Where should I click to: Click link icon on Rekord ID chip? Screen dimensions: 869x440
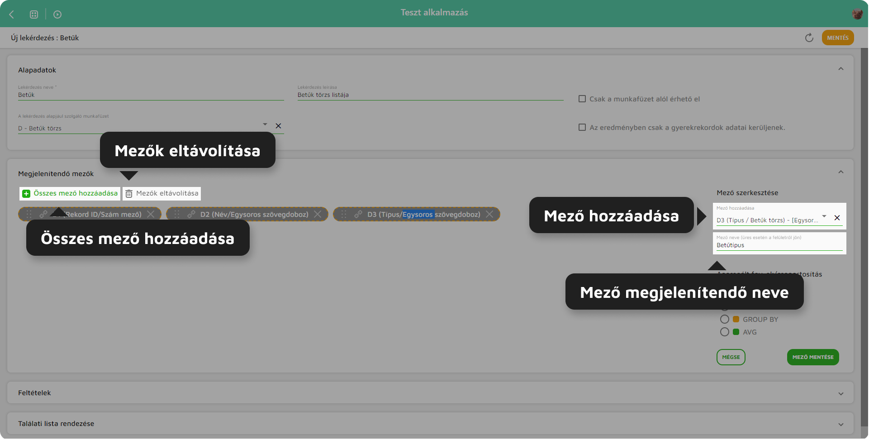click(x=43, y=214)
